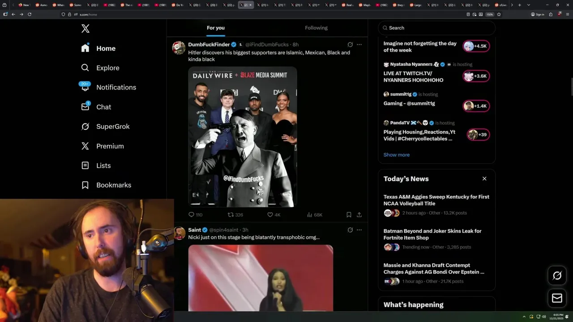Click browser zoom 150% indicator

(490, 14)
